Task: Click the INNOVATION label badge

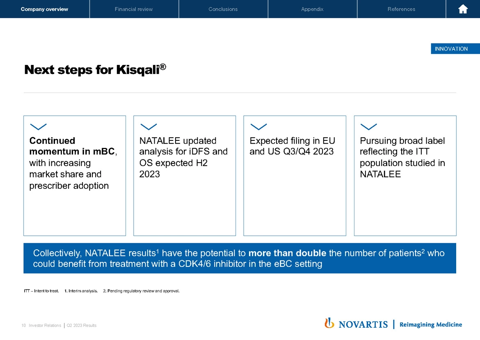Action: pyautogui.click(x=451, y=49)
